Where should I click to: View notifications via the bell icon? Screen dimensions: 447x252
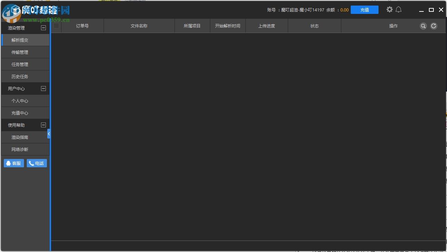398,9
